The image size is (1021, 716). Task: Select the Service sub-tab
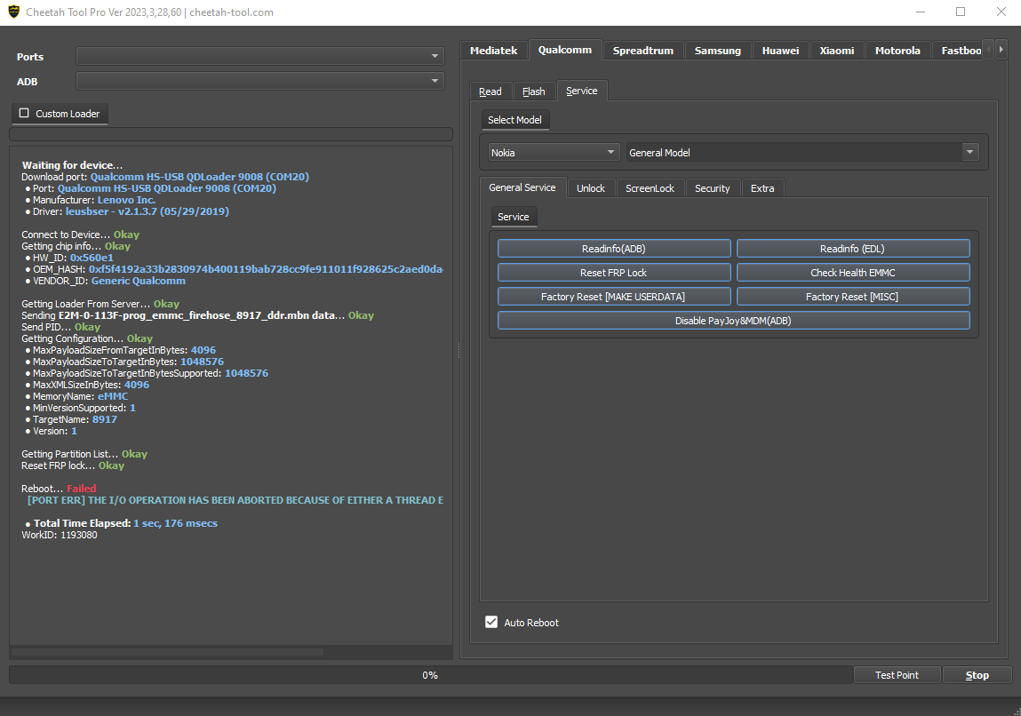pos(581,91)
